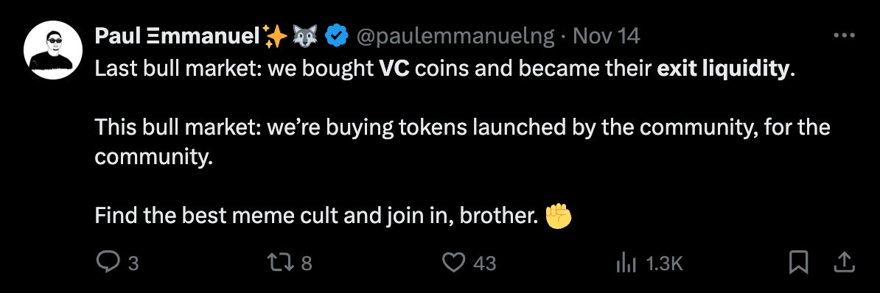Click the like count of 43
The width and height of the screenshot is (880, 293).
tap(485, 263)
